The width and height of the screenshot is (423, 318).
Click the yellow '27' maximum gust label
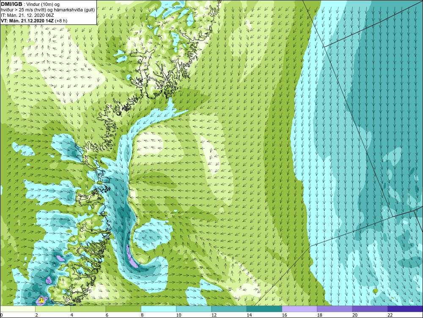tap(41, 300)
